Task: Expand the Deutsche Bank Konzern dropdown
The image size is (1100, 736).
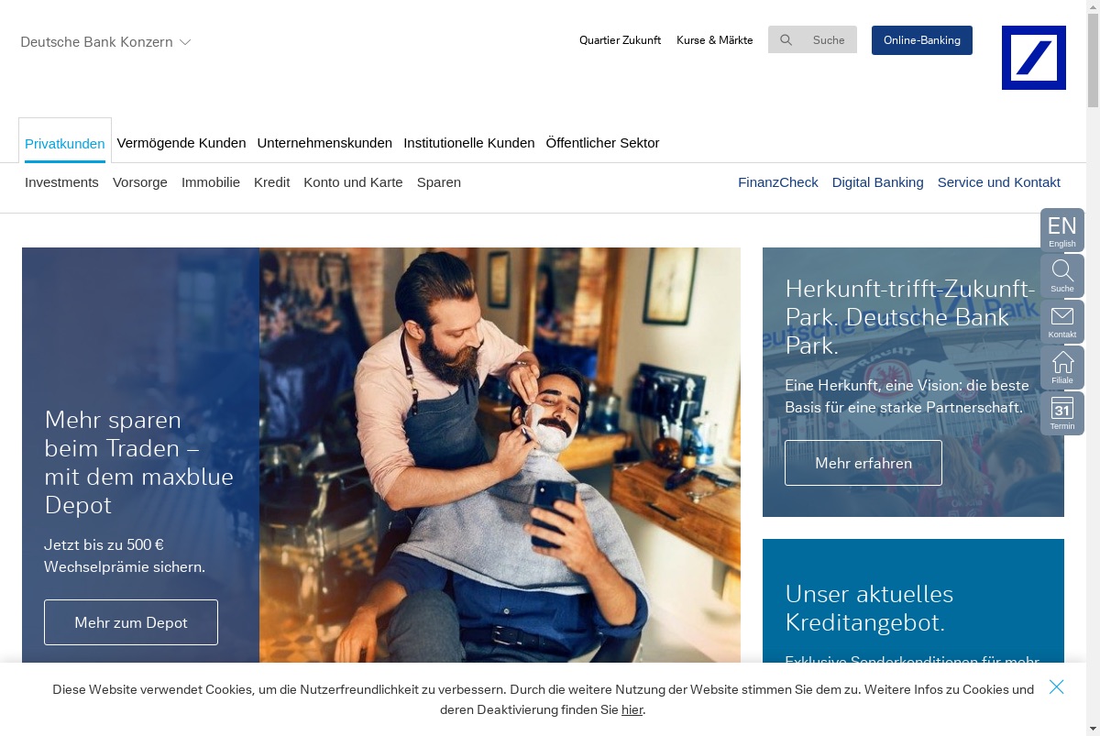Action: (x=105, y=41)
